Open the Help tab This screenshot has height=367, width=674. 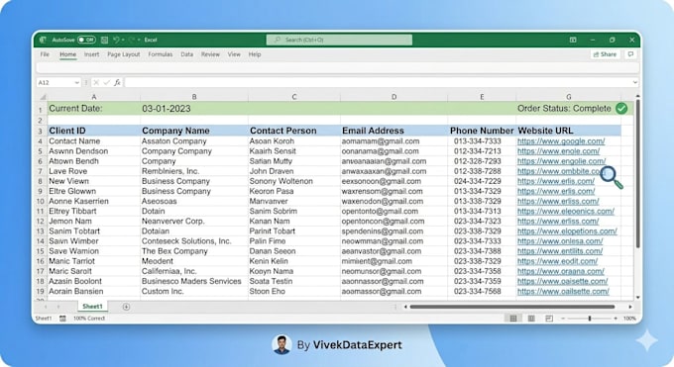pos(255,54)
